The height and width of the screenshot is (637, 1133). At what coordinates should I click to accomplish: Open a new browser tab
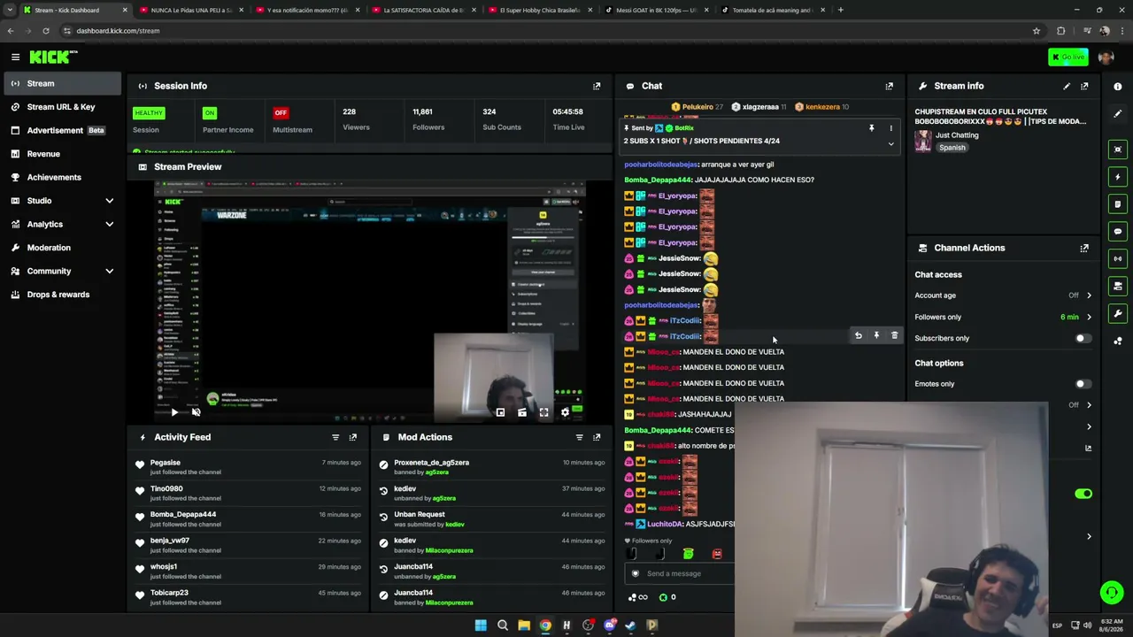coord(841,11)
